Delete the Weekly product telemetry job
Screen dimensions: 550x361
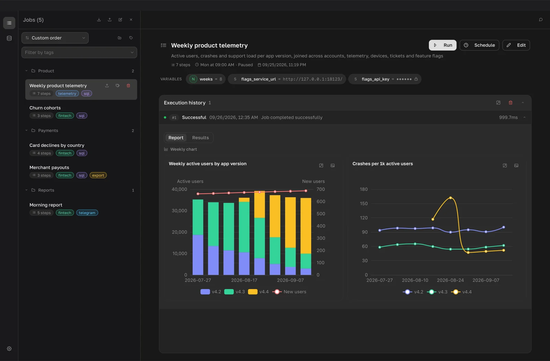click(128, 86)
